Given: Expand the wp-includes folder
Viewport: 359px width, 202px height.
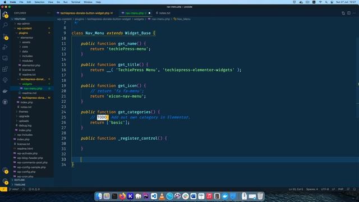Looking at the screenshot, I should [x=25, y=135].
